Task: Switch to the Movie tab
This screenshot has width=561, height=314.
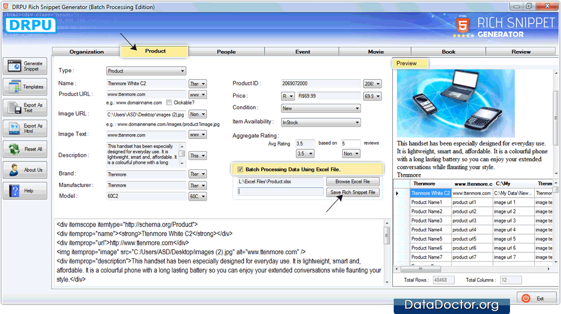Action: (375, 52)
